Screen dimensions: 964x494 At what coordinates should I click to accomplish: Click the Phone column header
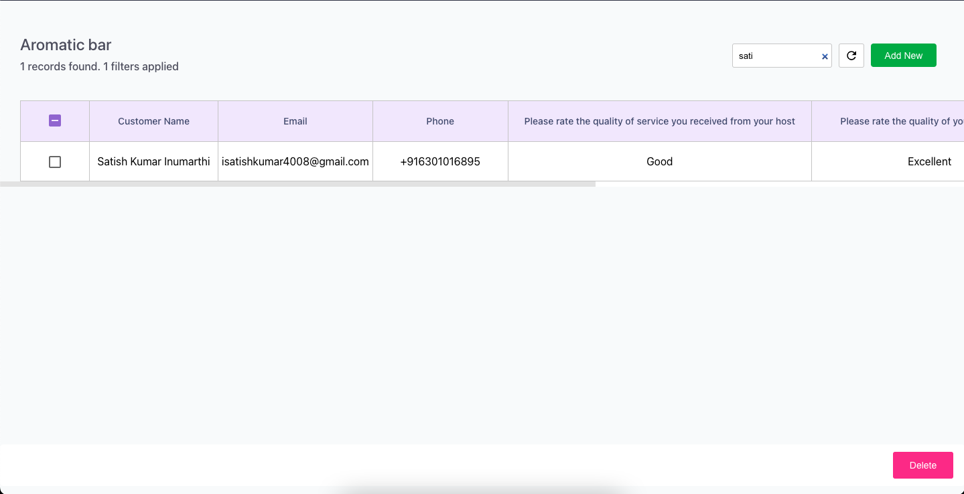440,121
